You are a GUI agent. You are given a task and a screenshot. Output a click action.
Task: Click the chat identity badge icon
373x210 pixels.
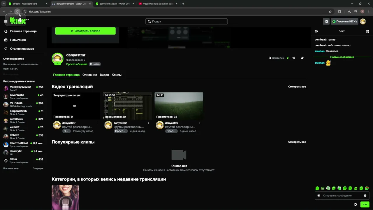[319, 195]
